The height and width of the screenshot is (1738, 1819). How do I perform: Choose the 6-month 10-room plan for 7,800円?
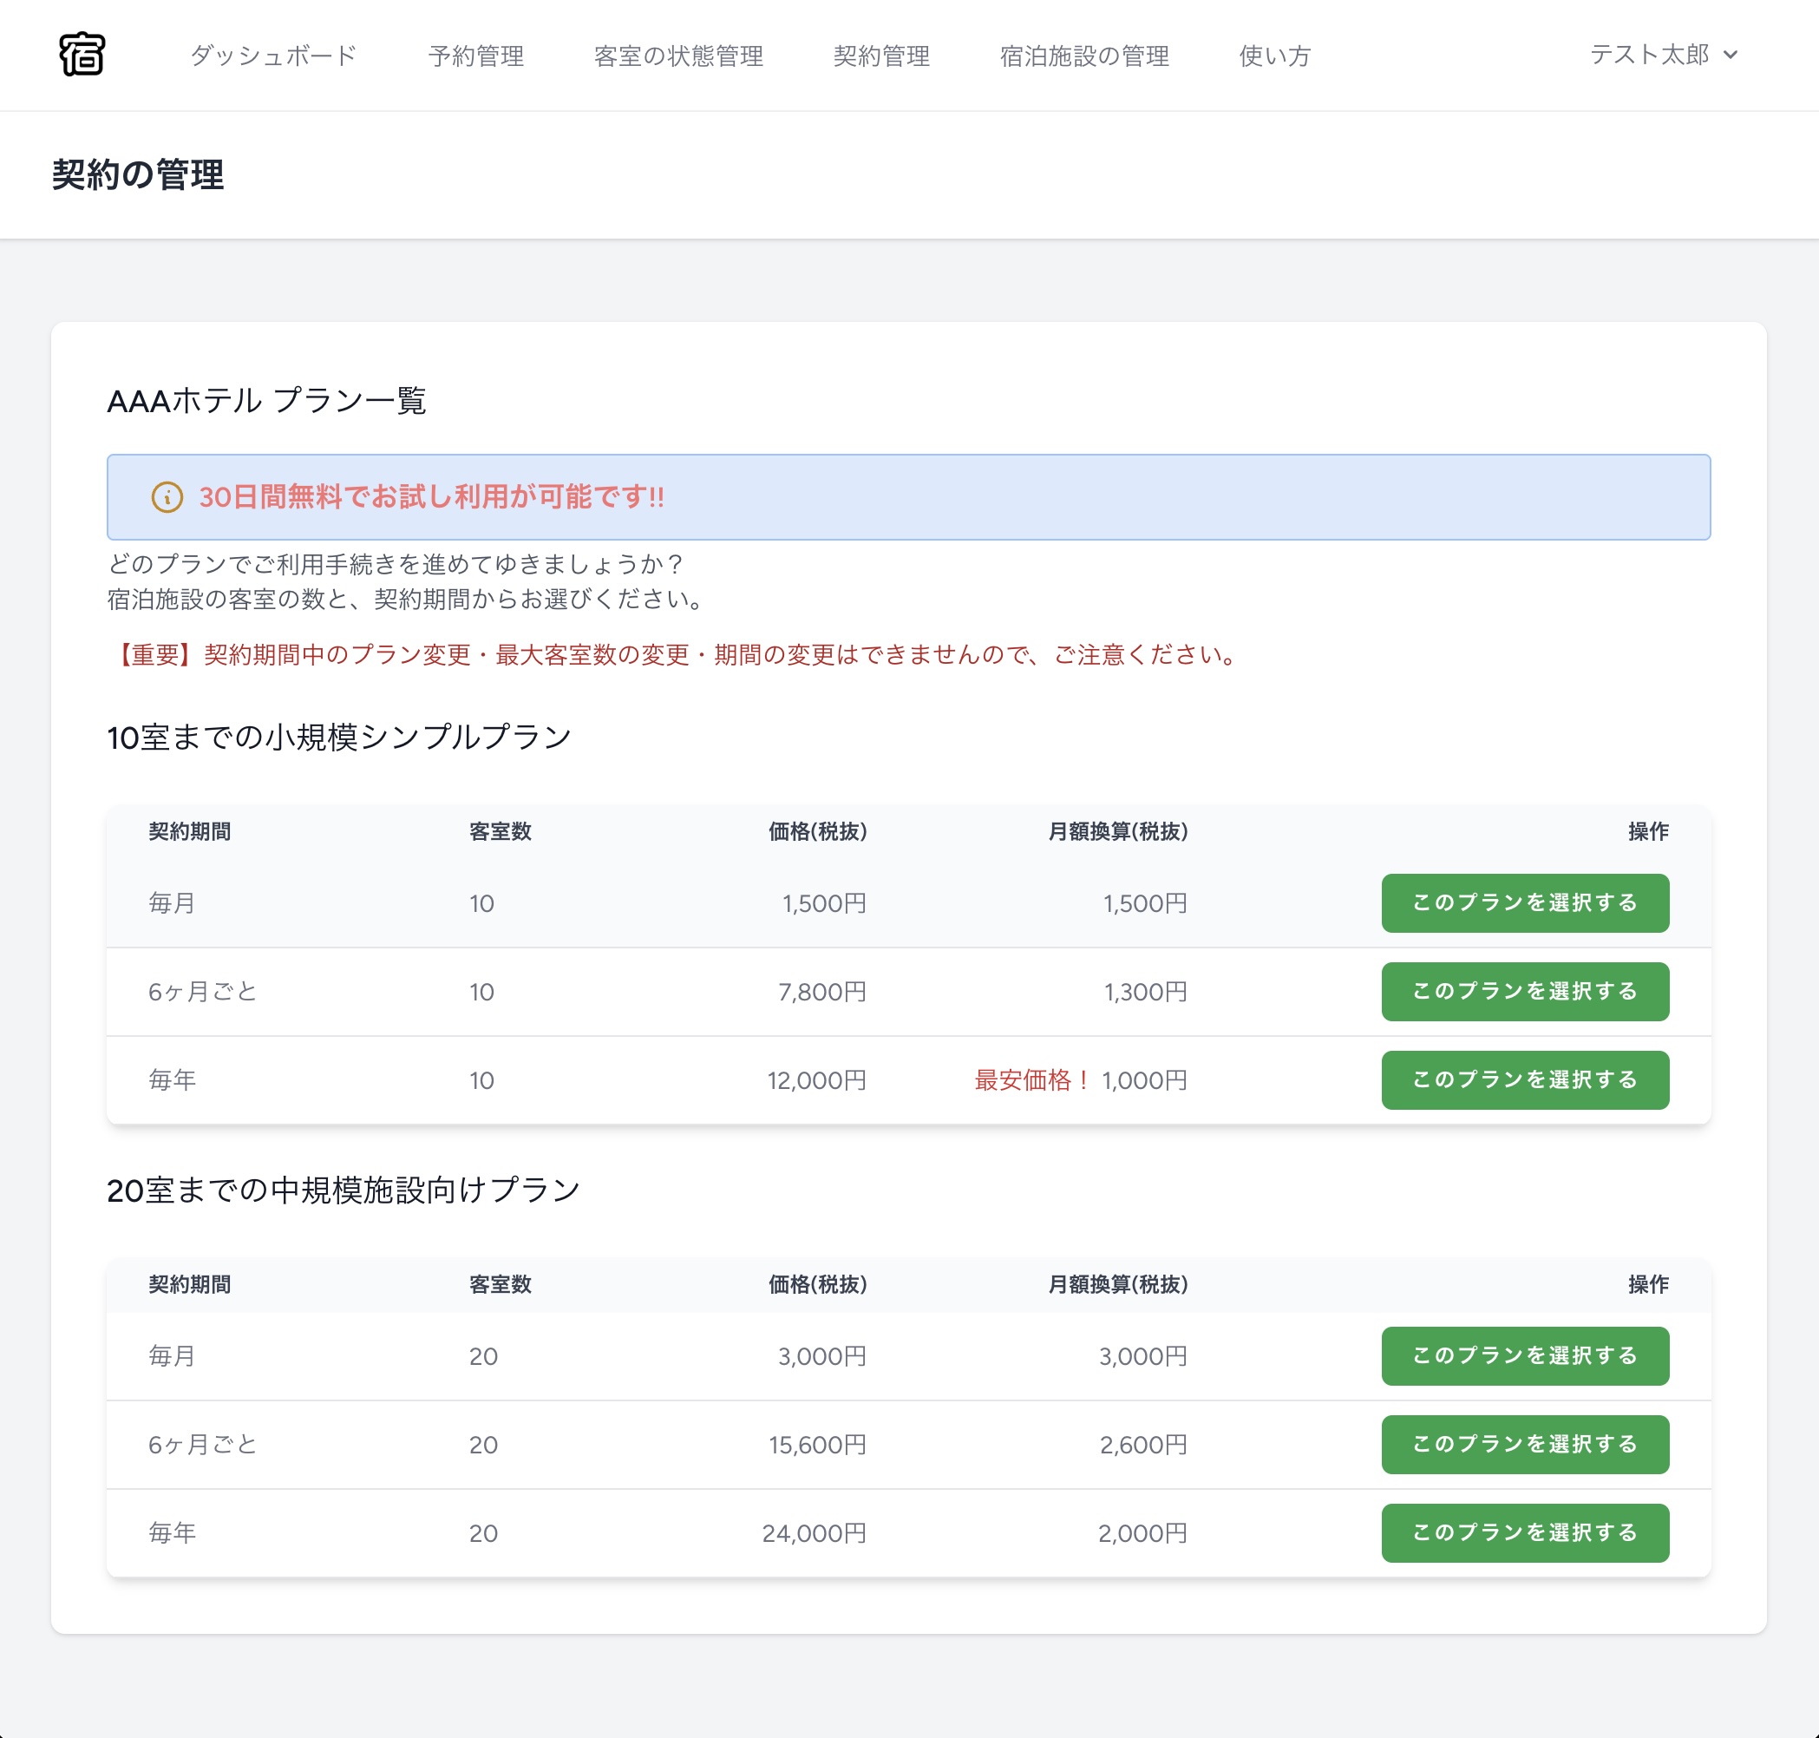coord(1524,991)
